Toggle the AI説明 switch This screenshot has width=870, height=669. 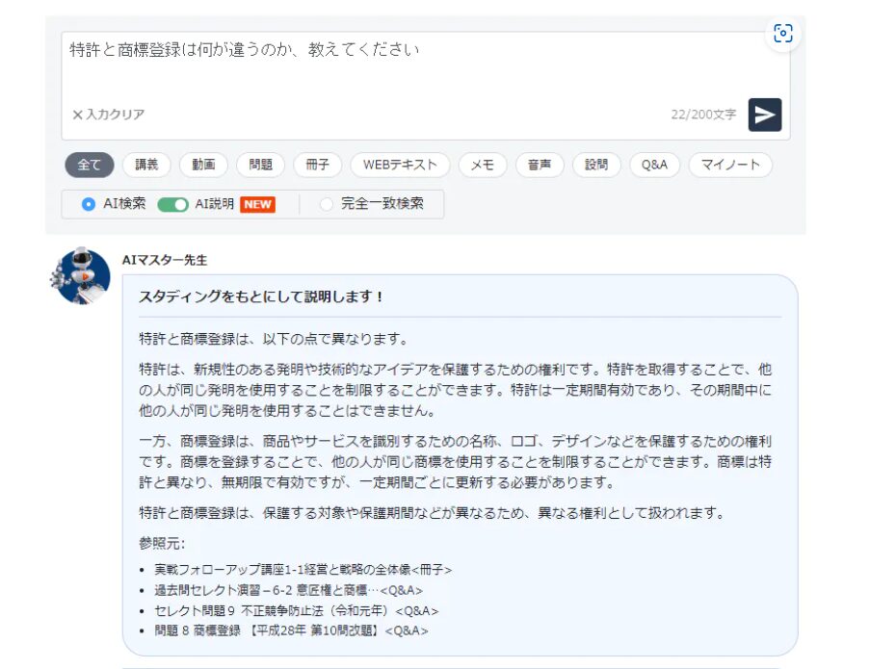coord(172,204)
